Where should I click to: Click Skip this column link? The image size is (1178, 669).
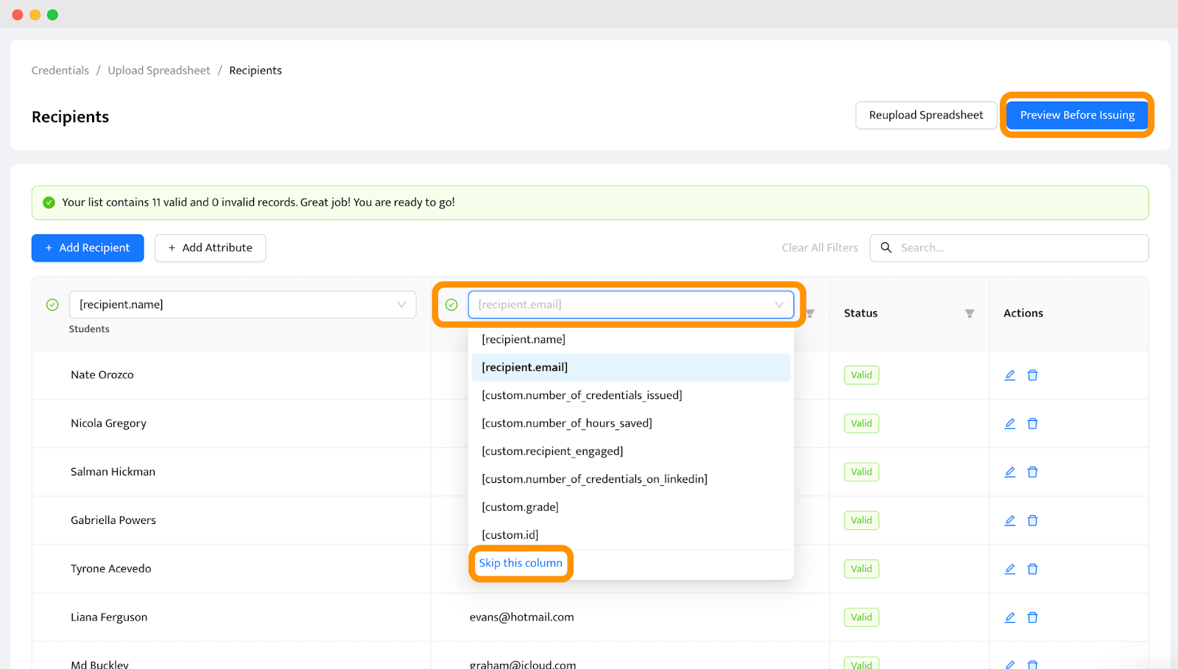tap(521, 563)
